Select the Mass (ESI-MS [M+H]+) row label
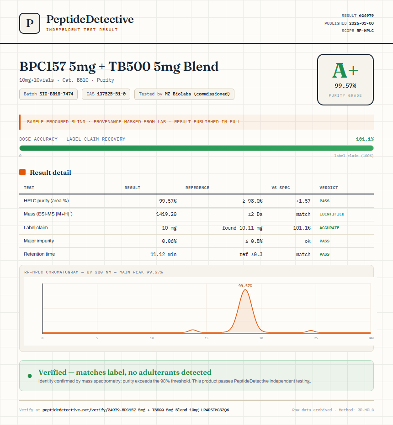Screen dimensions: 393x425 tap(48, 214)
